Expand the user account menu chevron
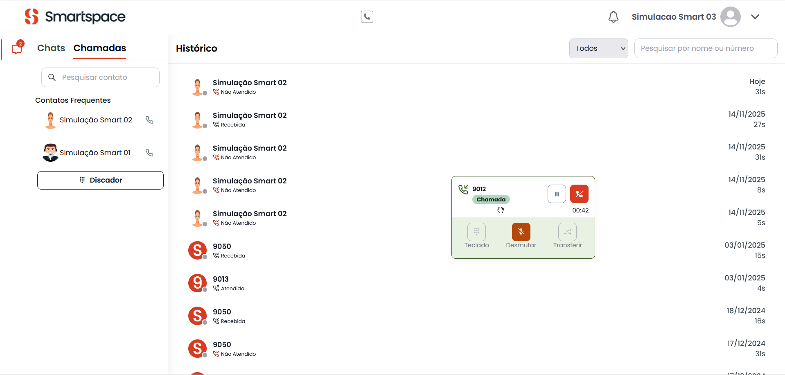 click(x=755, y=17)
